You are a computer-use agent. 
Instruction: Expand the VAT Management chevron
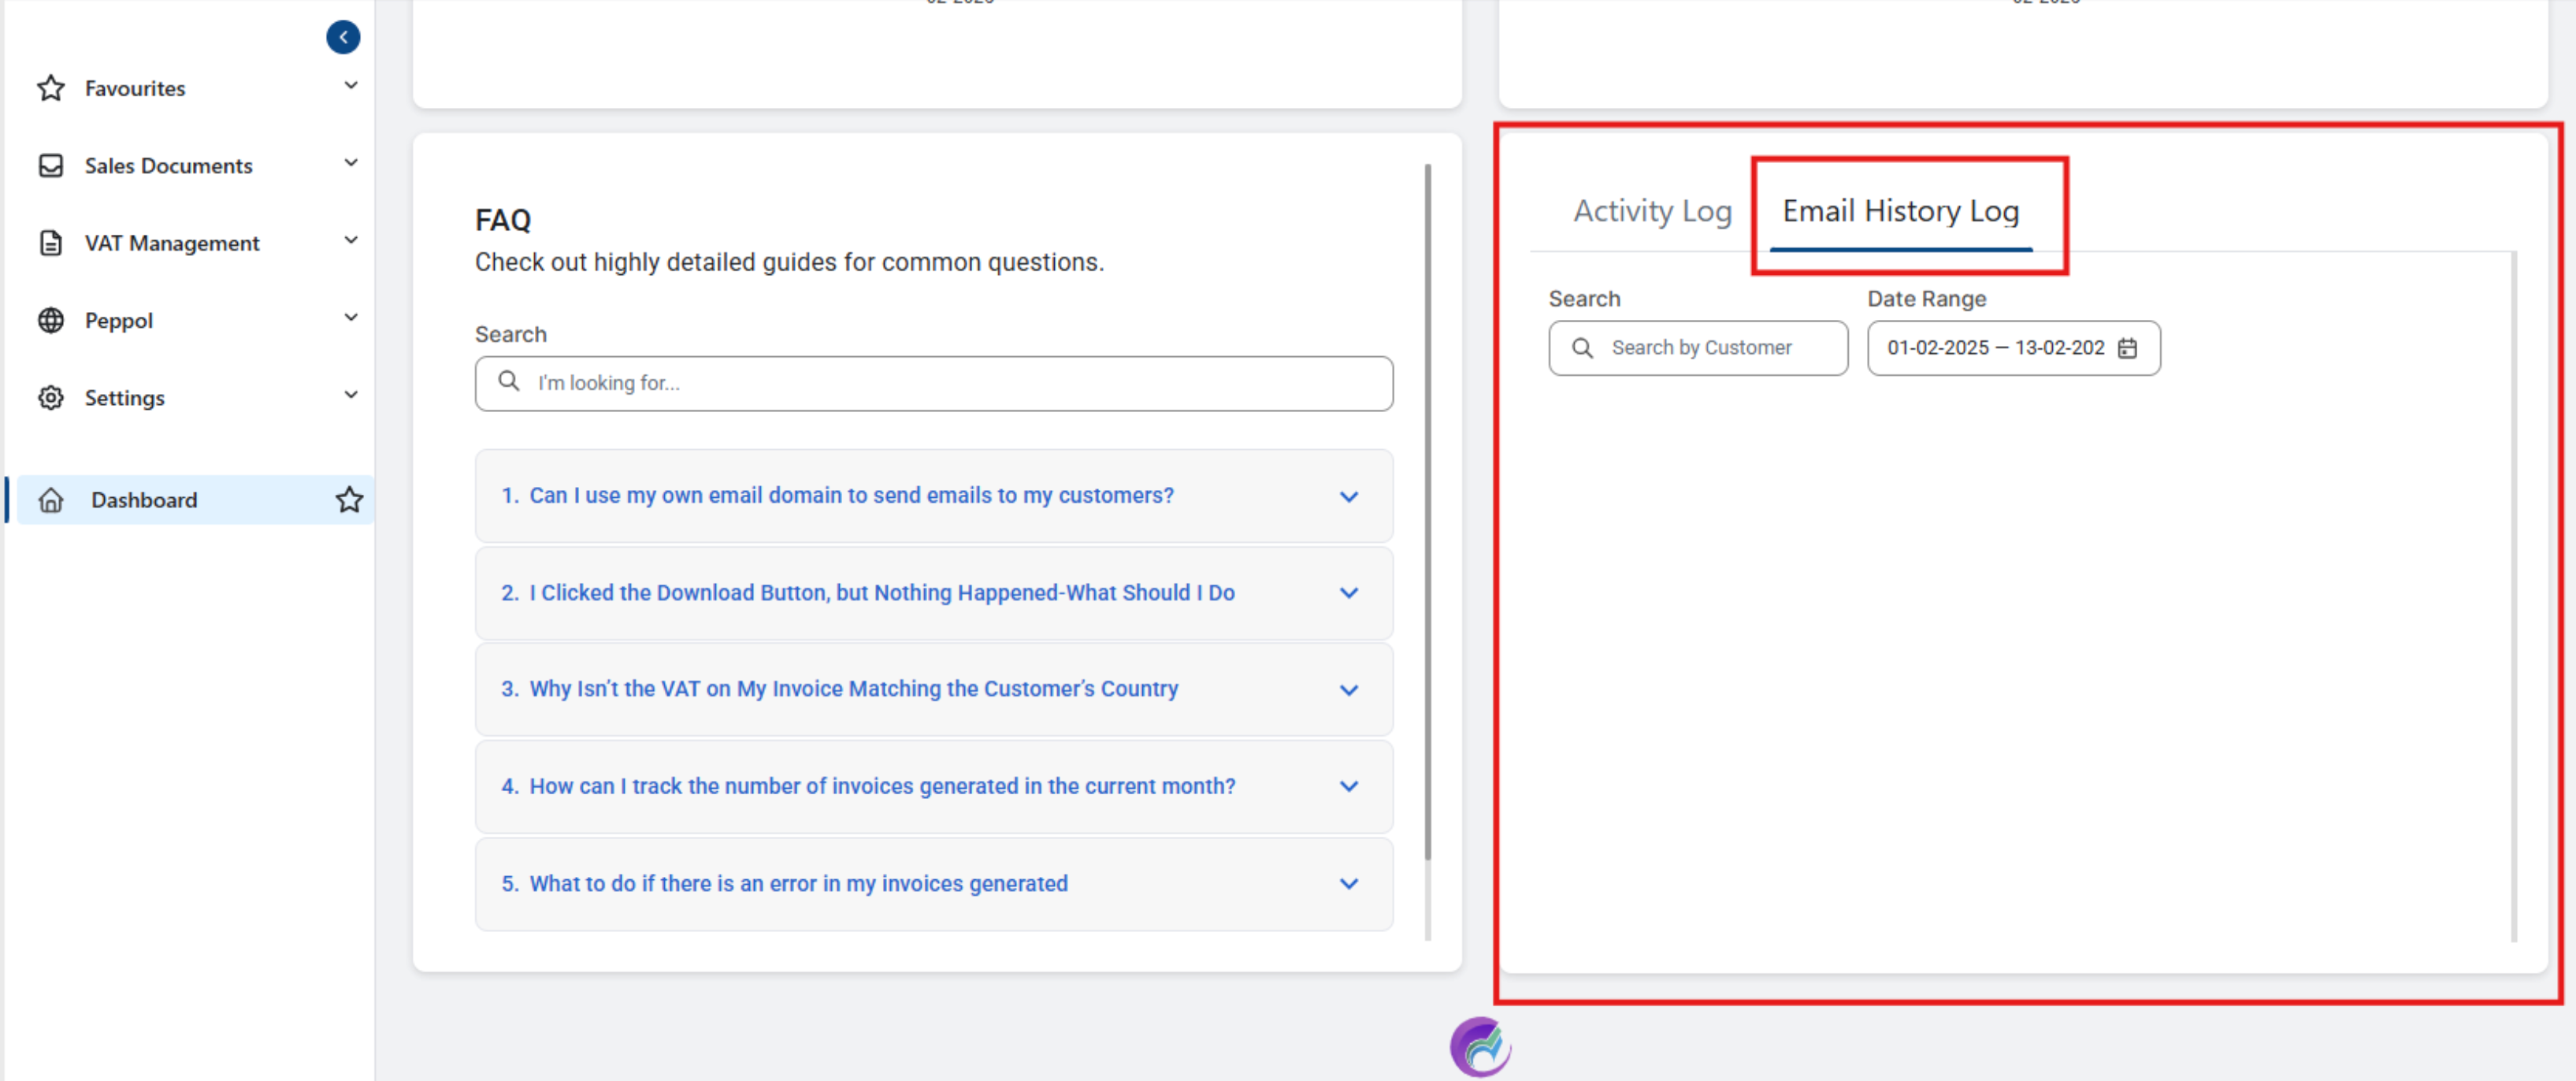coord(351,240)
